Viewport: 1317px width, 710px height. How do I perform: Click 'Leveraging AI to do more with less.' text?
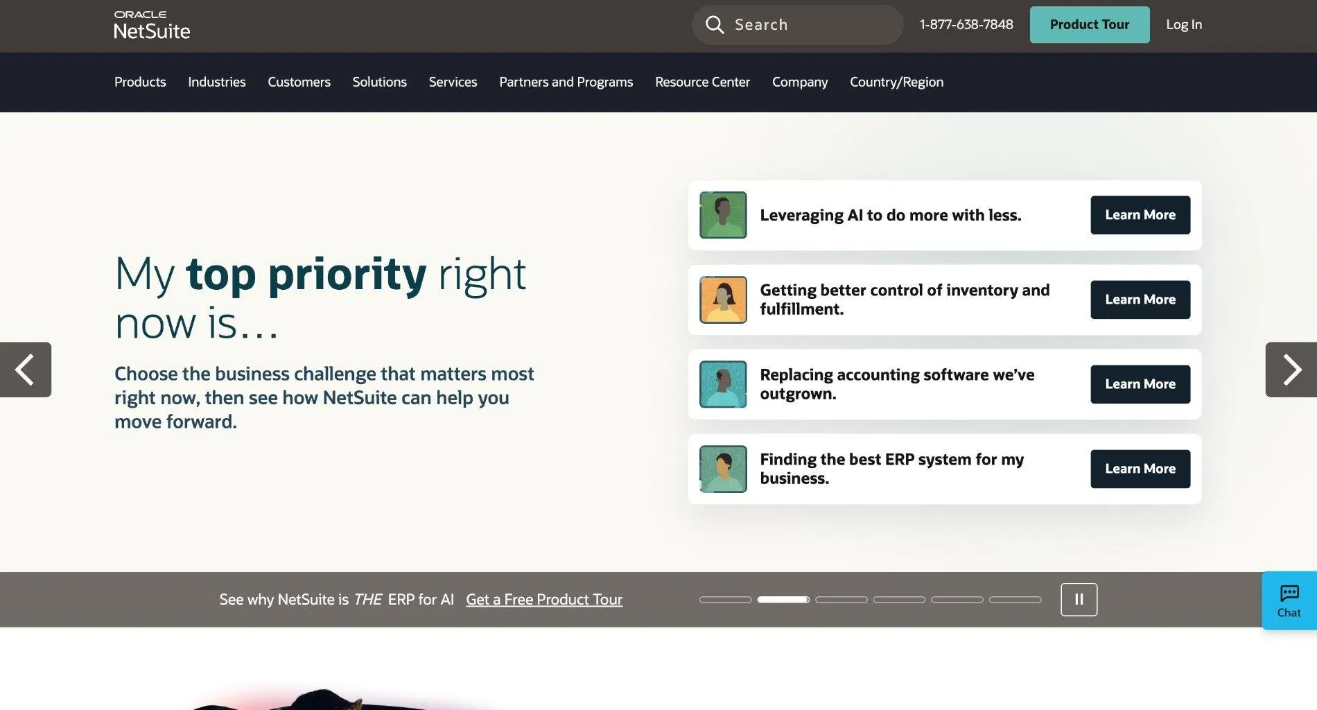coord(891,215)
